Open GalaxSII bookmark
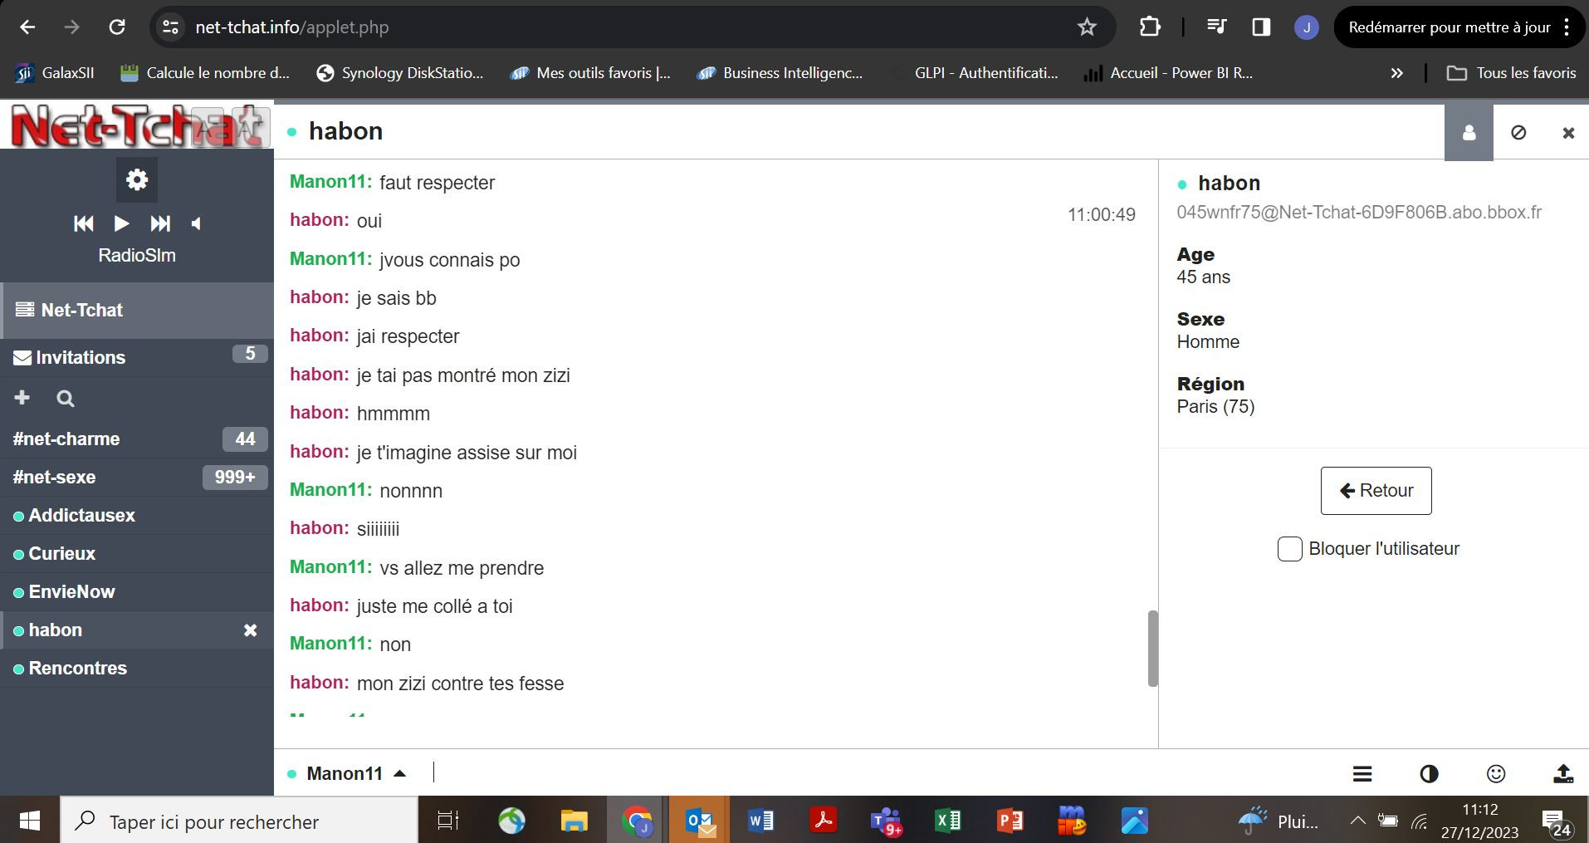The height and width of the screenshot is (843, 1589). (x=55, y=73)
